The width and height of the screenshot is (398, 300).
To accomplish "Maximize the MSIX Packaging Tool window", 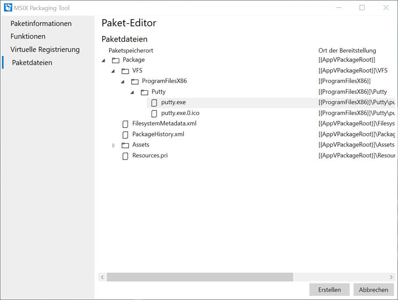I will (362, 7).
